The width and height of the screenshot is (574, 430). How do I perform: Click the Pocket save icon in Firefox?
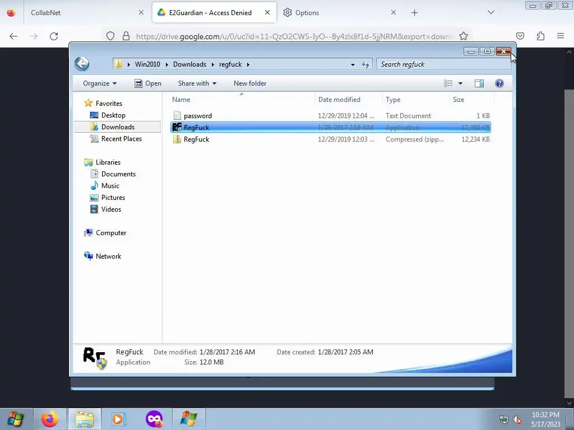tap(520, 36)
